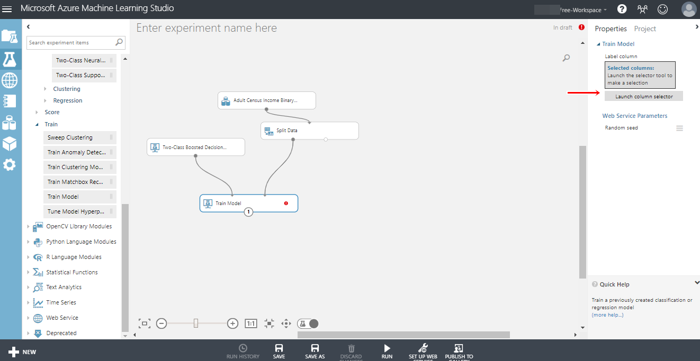Open the Web Services globe sidebar icon
Screen dimensions: 700x361
[10, 80]
